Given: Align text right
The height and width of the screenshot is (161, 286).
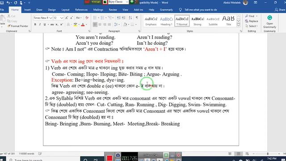Looking at the screenshot, I should 105,25.
